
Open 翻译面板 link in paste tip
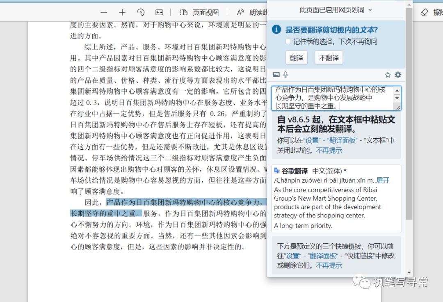tap(342, 140)
